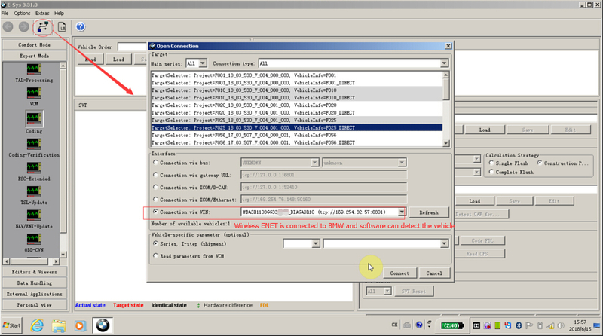
Task: Select Connection via ICOM/Ethernet radio button
Action: click(x=155, y=200)
